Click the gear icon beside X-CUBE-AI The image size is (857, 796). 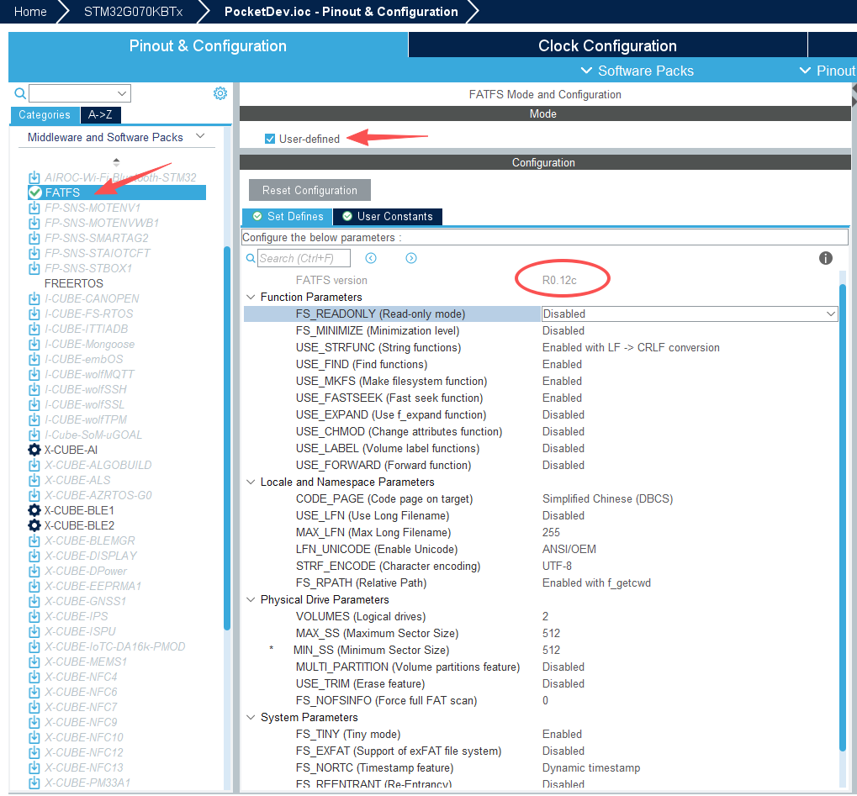pos(34,450)
